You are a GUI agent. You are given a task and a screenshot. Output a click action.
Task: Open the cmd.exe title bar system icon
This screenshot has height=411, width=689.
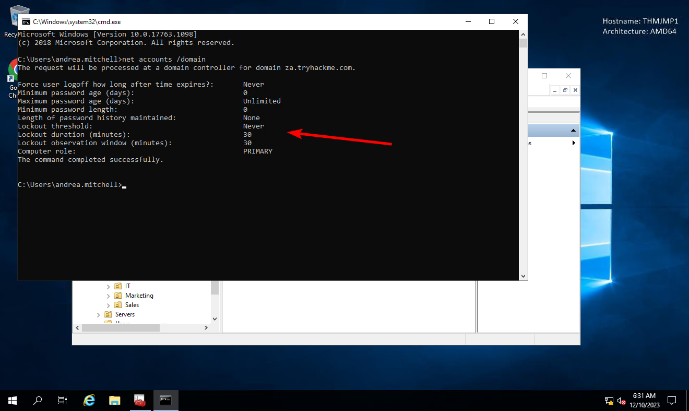click(26, 22)
